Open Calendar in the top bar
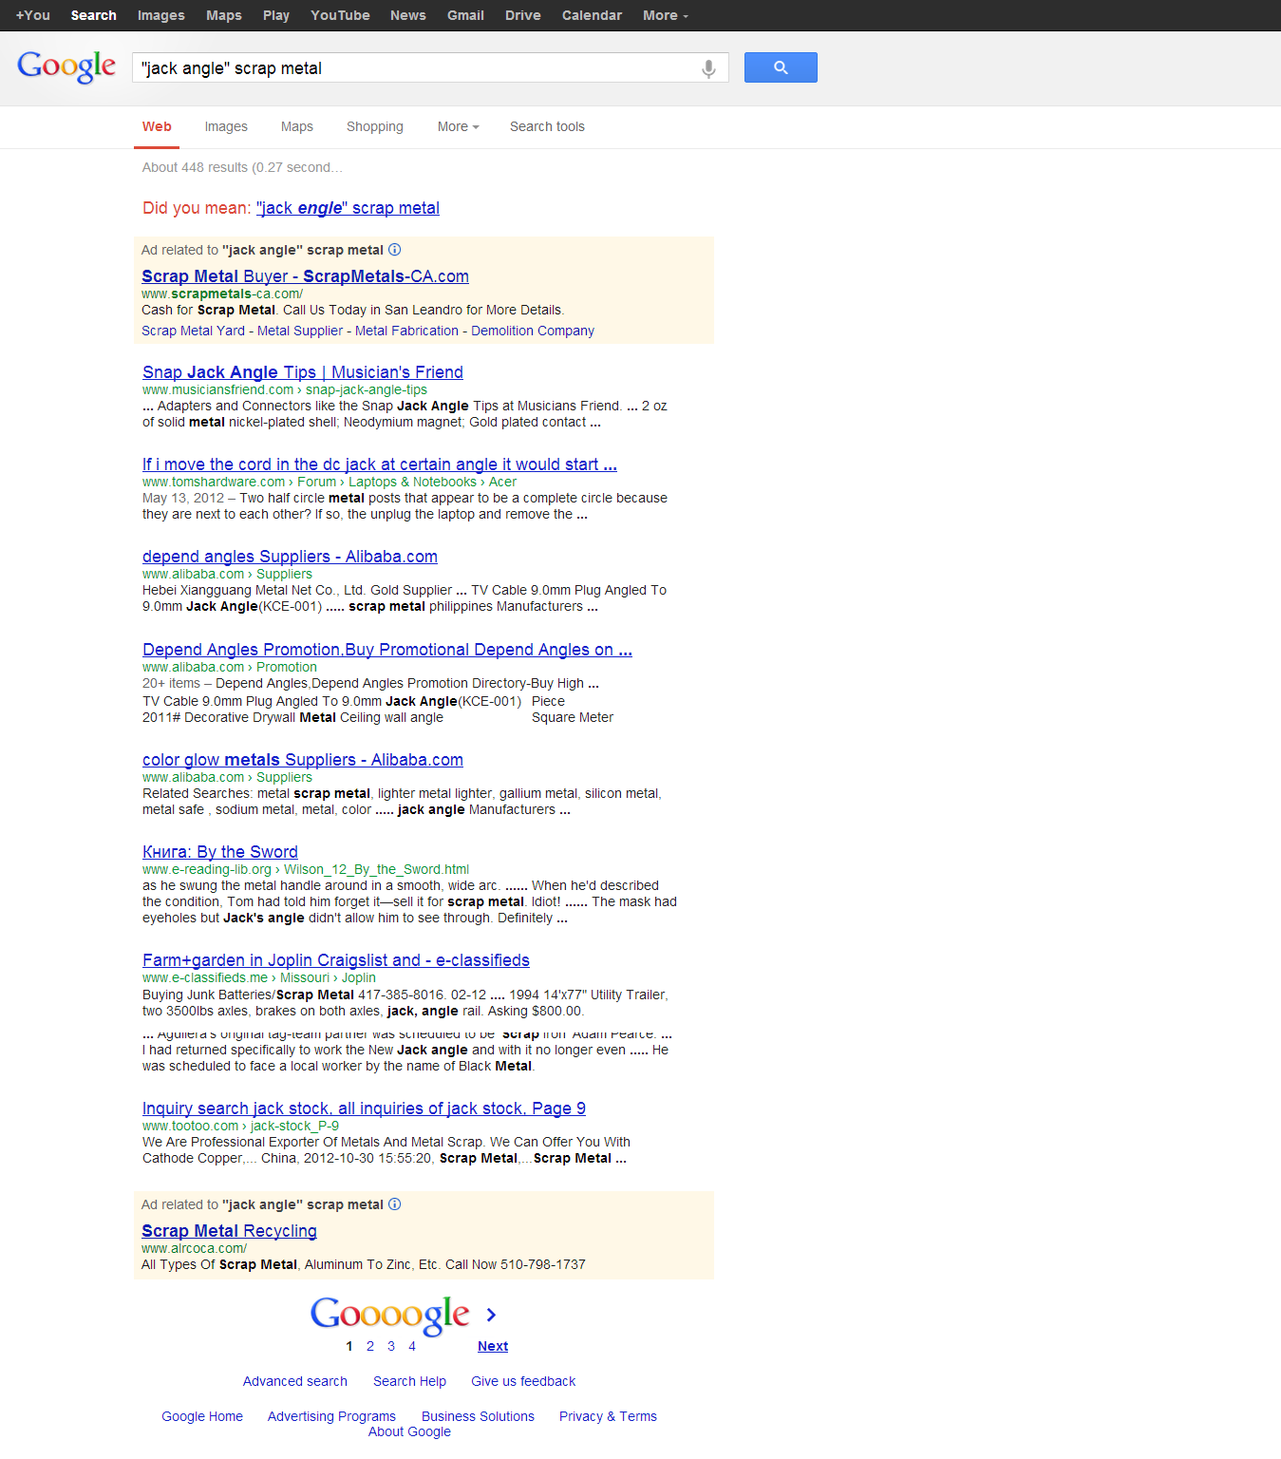 [x=592, y=15]
